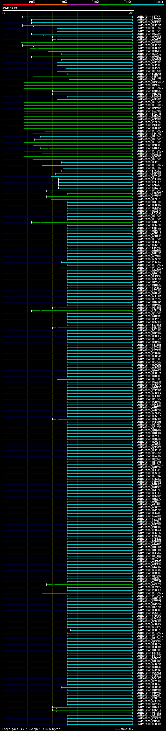Open hit UniRef100_A9S9B1
Viewport: 166px width, 731px height.
[149, 42]
